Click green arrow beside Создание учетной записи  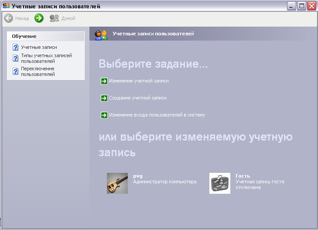pos(104,98)
